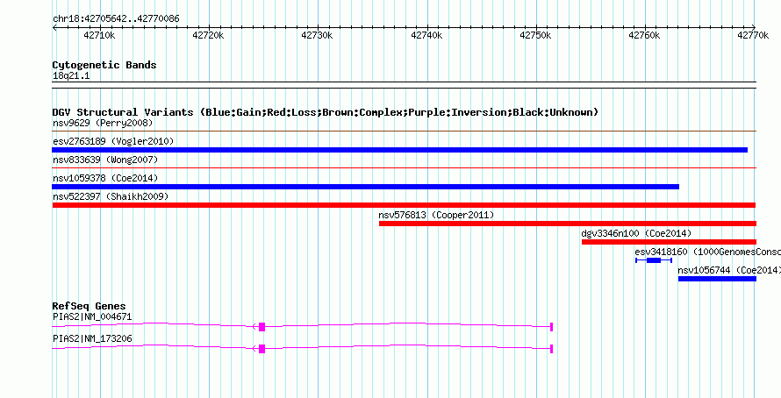Click the nsv1056744 (Coe2014) blue bar
The height and width of the screenshot is (398, 781).
[717, 279]
